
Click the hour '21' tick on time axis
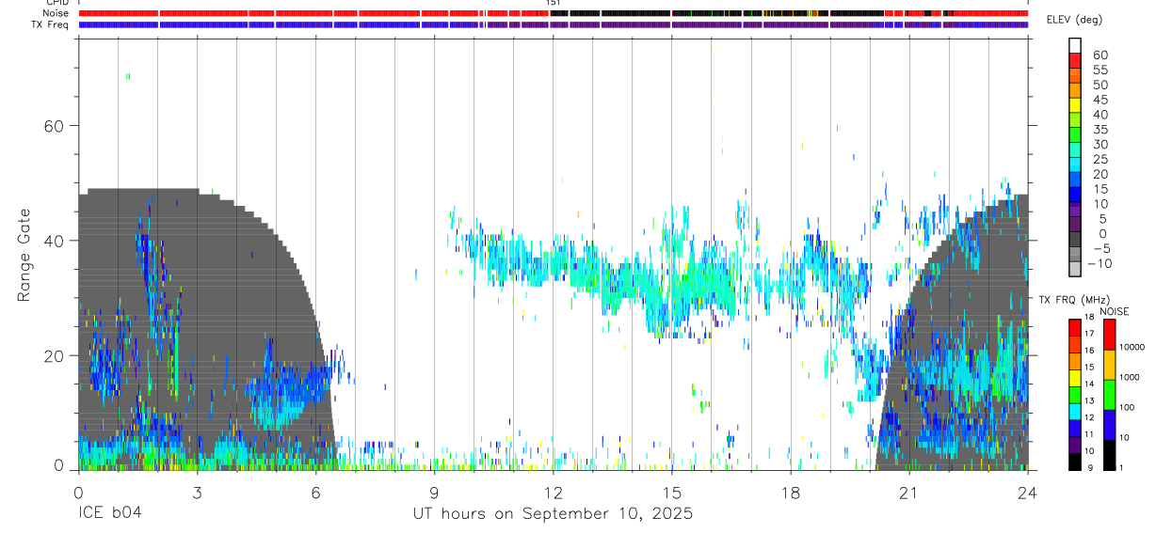(908, 492)
